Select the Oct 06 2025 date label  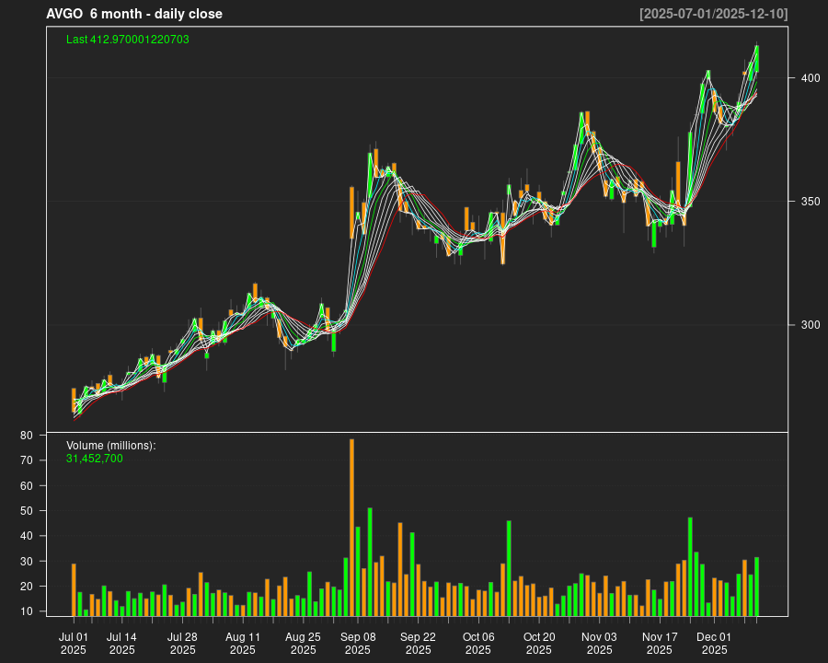point(478,643)
